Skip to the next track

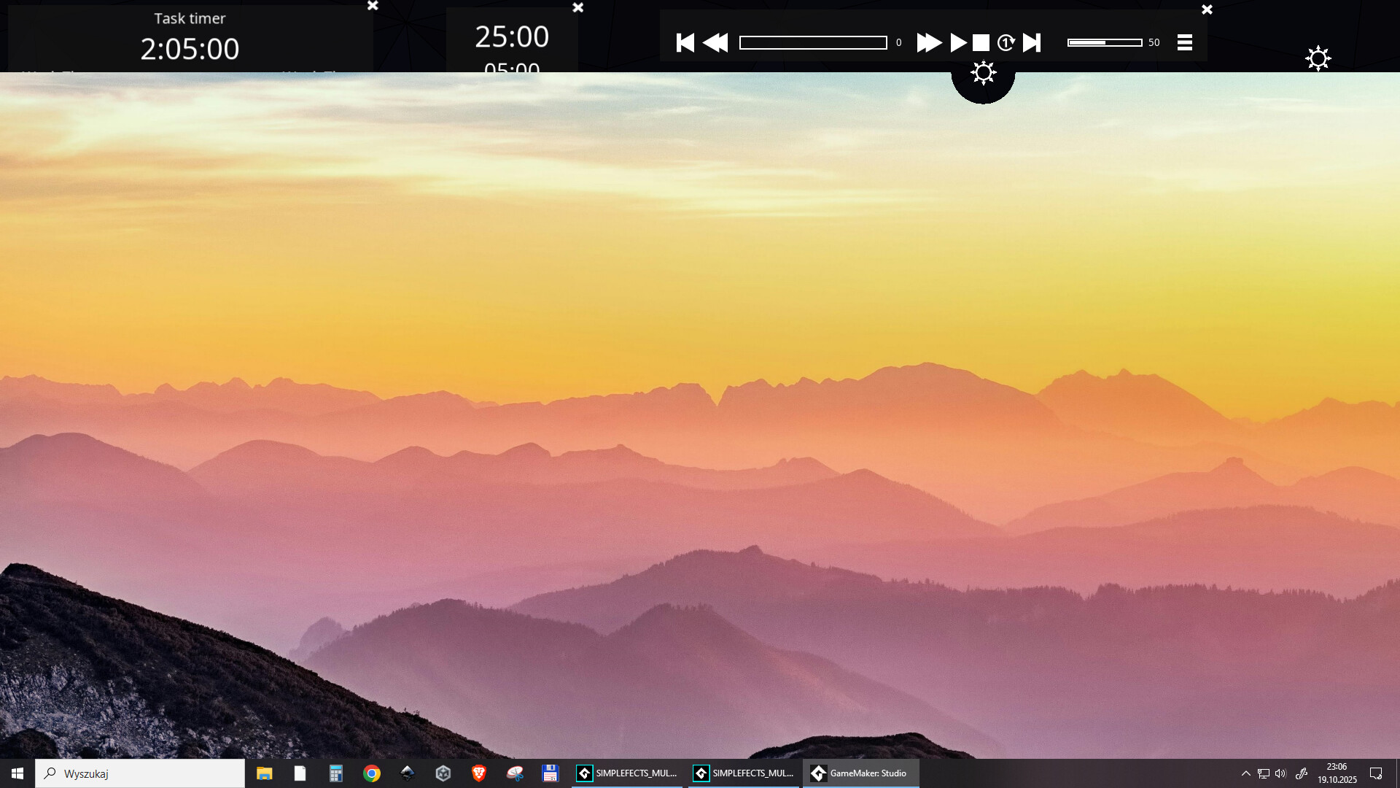coord(1030,42)
